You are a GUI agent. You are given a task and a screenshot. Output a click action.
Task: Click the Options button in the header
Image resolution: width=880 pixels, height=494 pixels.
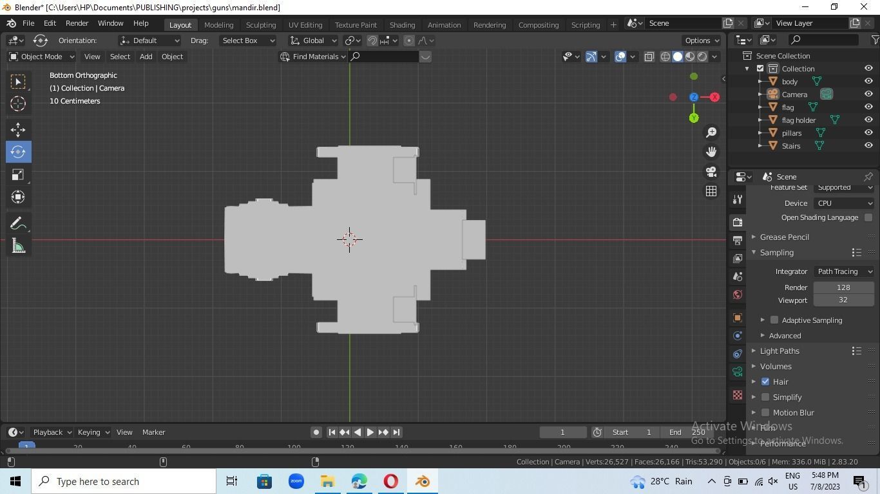click(x=702, y=41)
